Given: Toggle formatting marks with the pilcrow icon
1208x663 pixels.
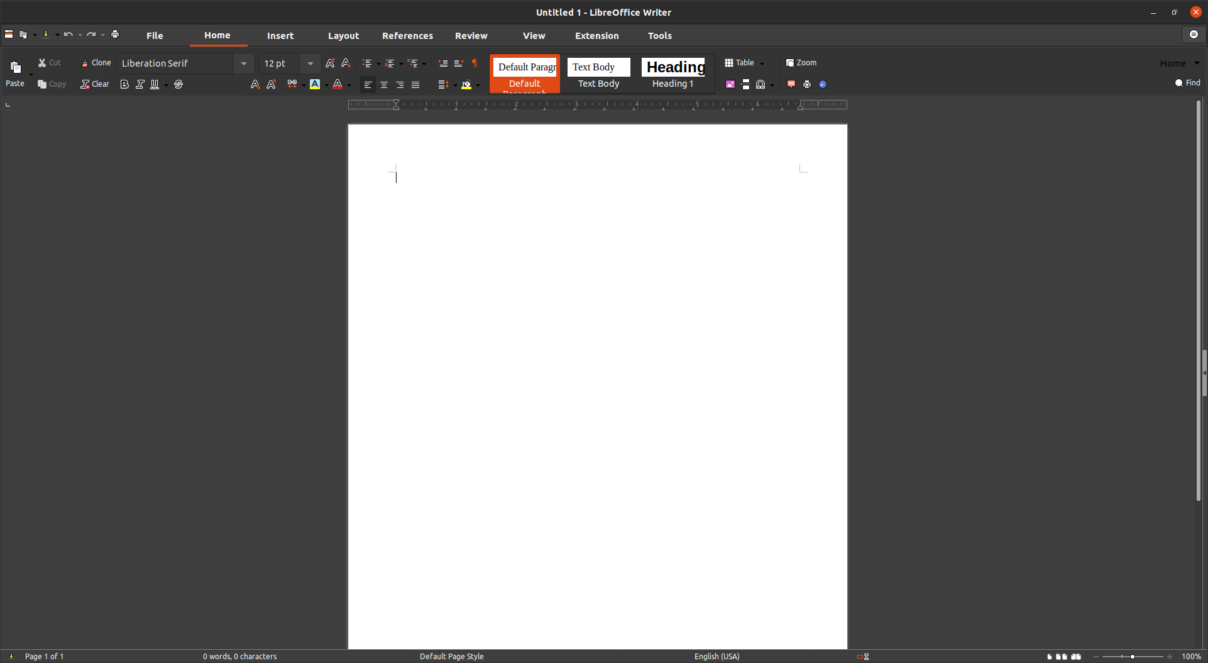Looking at the screenshot, I should tap(475, 63).
